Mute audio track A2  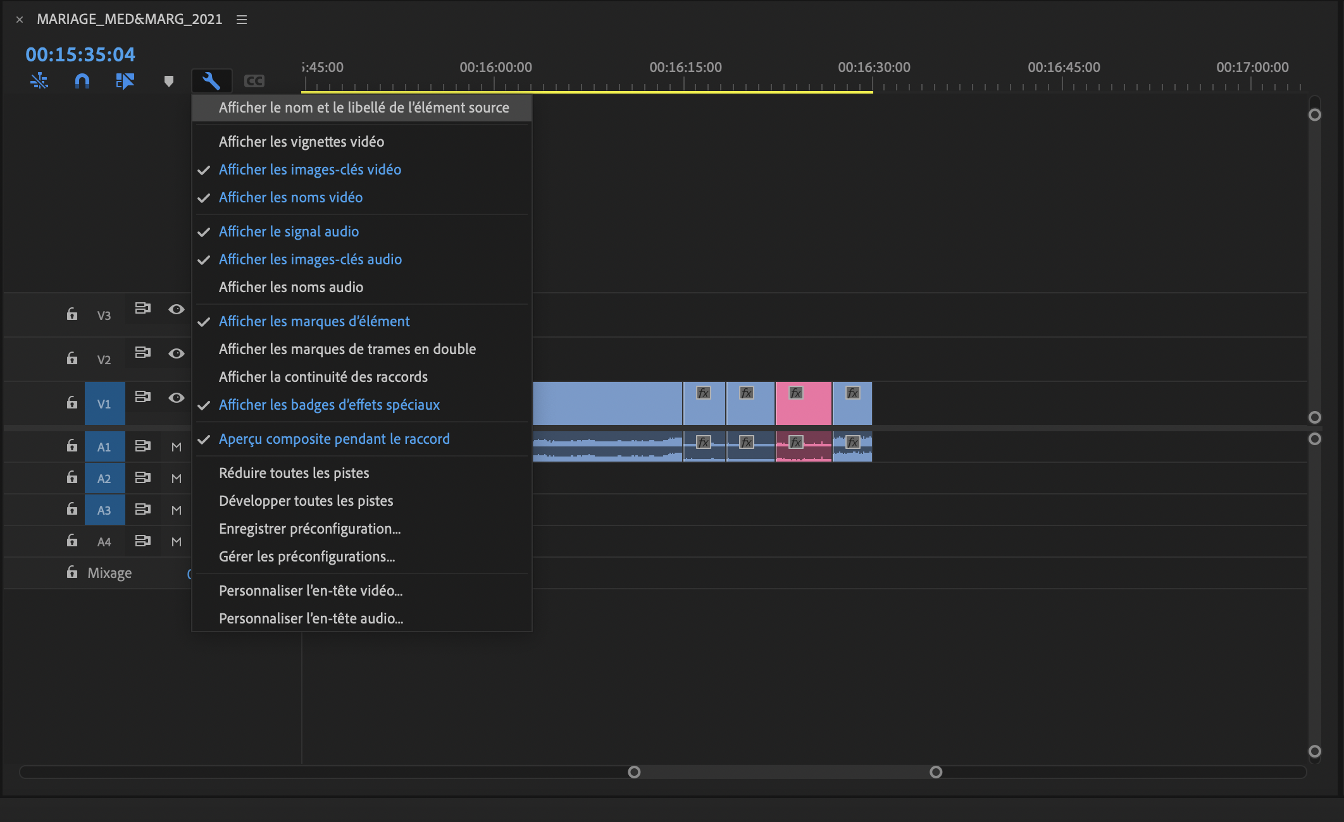point(177,479)
